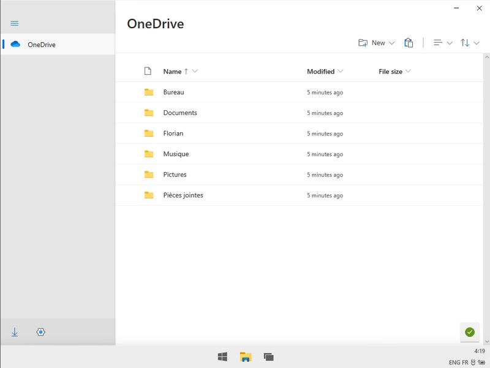Expand the Modified column filter
This screenshot has height=368, width=490.
341,72
